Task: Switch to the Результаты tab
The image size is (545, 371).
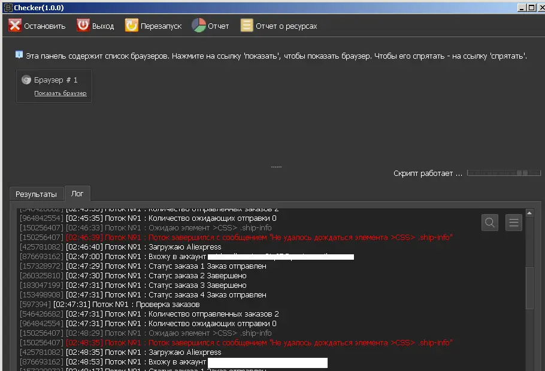Action: tap(36, 194)
